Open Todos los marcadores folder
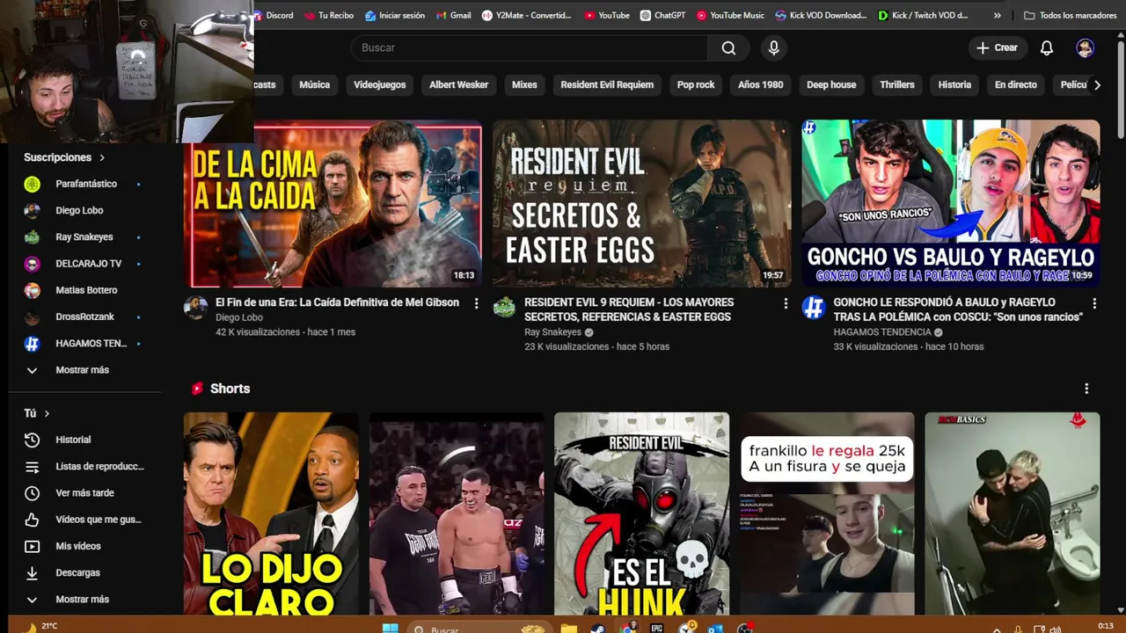The width and height of the screenshot is (1126, 633). tap(1071, 15)
